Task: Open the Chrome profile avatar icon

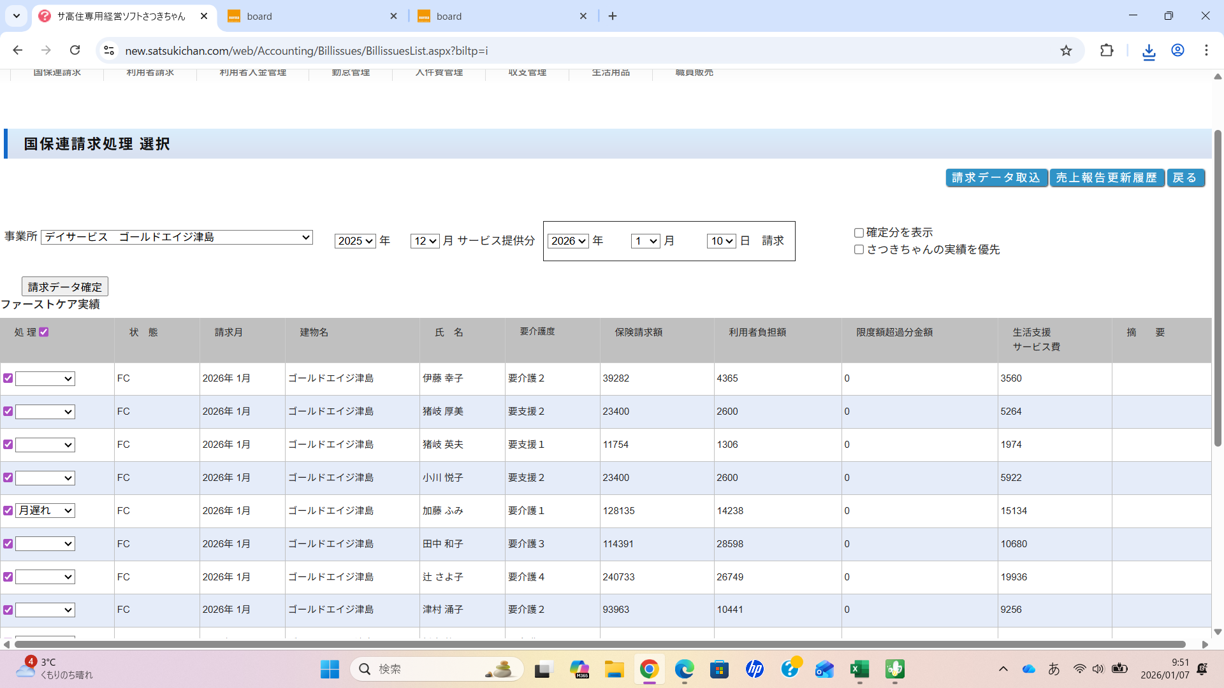Action: coord(1177,51)
